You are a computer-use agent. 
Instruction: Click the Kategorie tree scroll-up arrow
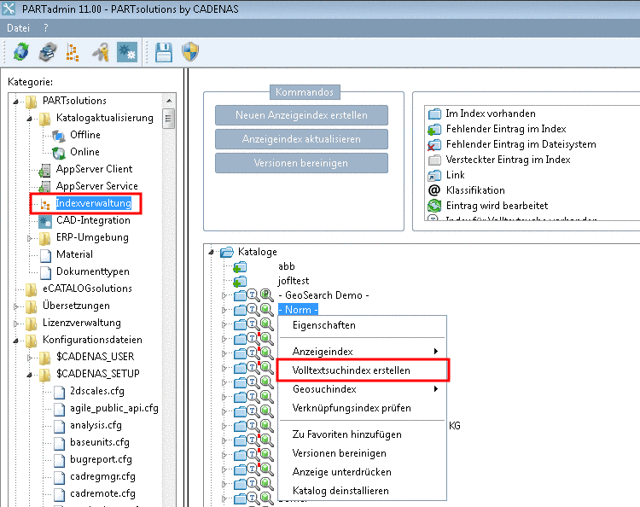pos(169,101)
